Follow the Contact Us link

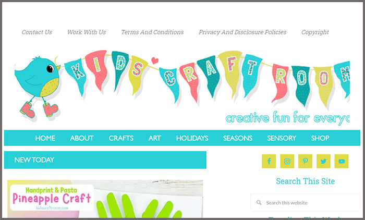pyautogui.click(x=37, y=32)
